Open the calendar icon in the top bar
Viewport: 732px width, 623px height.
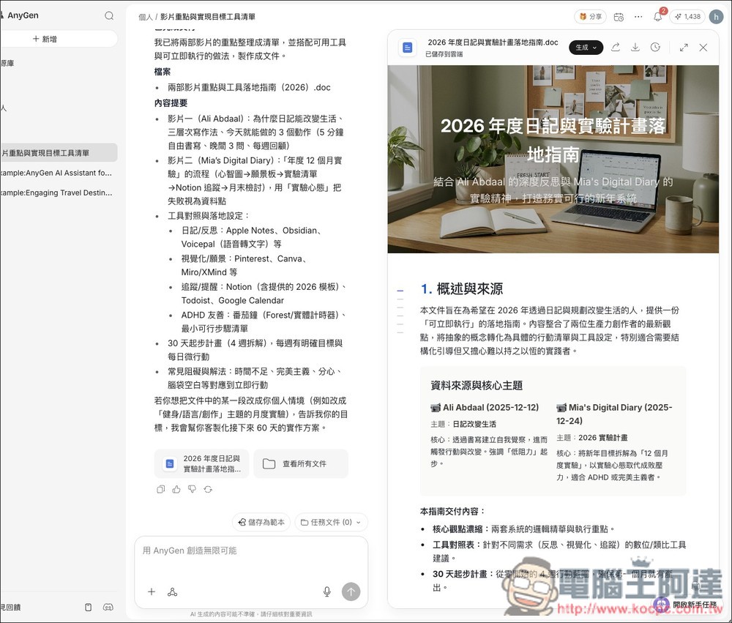tap(619, 17)
